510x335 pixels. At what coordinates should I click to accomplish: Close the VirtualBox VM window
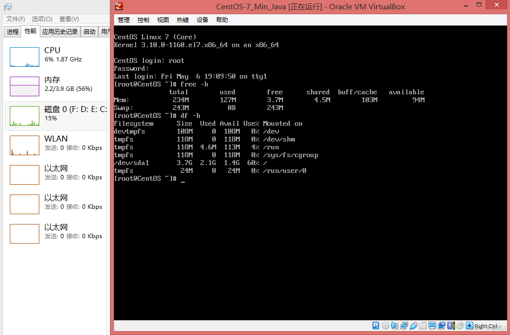[496, 4]
